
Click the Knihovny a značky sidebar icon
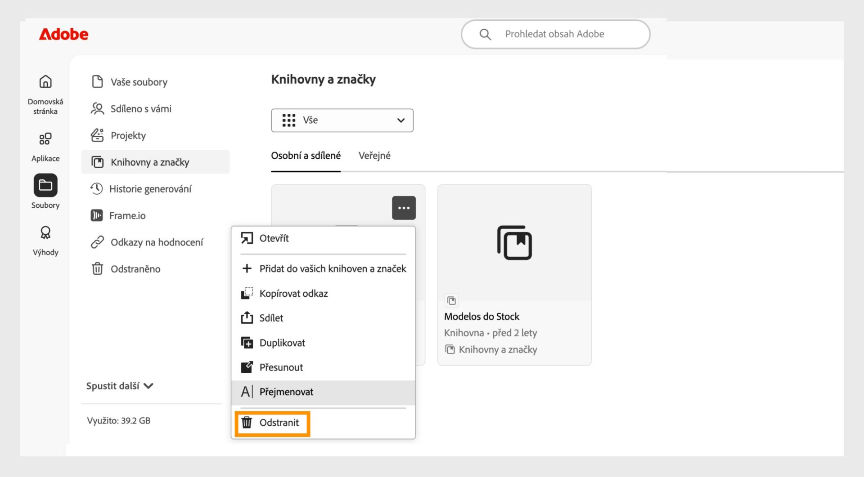[x=97, y=162]
